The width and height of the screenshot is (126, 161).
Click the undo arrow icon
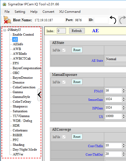pyautogui.click(x=113, y=20)
